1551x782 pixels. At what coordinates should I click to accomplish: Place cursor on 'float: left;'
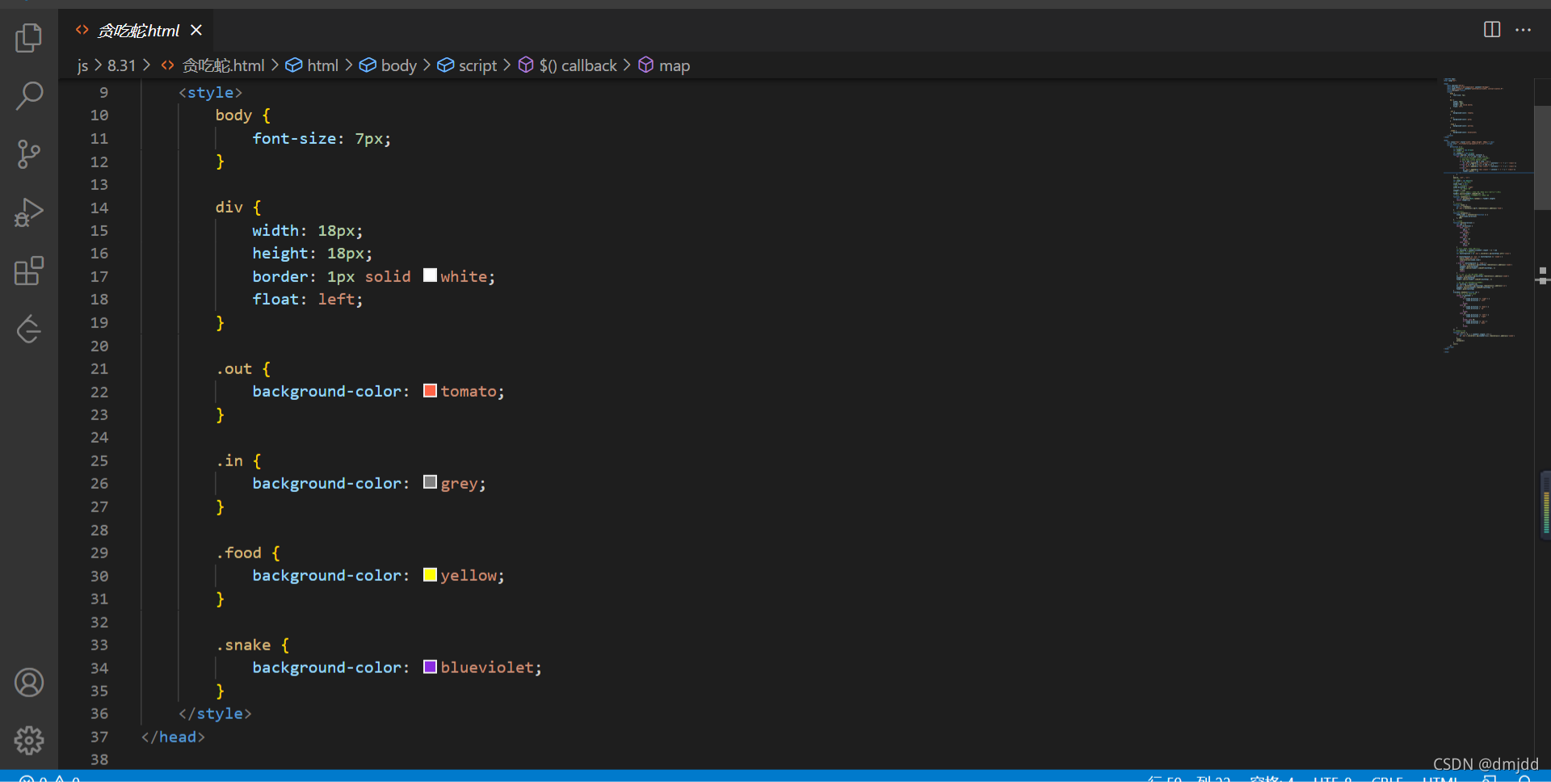tap(307, 299)
